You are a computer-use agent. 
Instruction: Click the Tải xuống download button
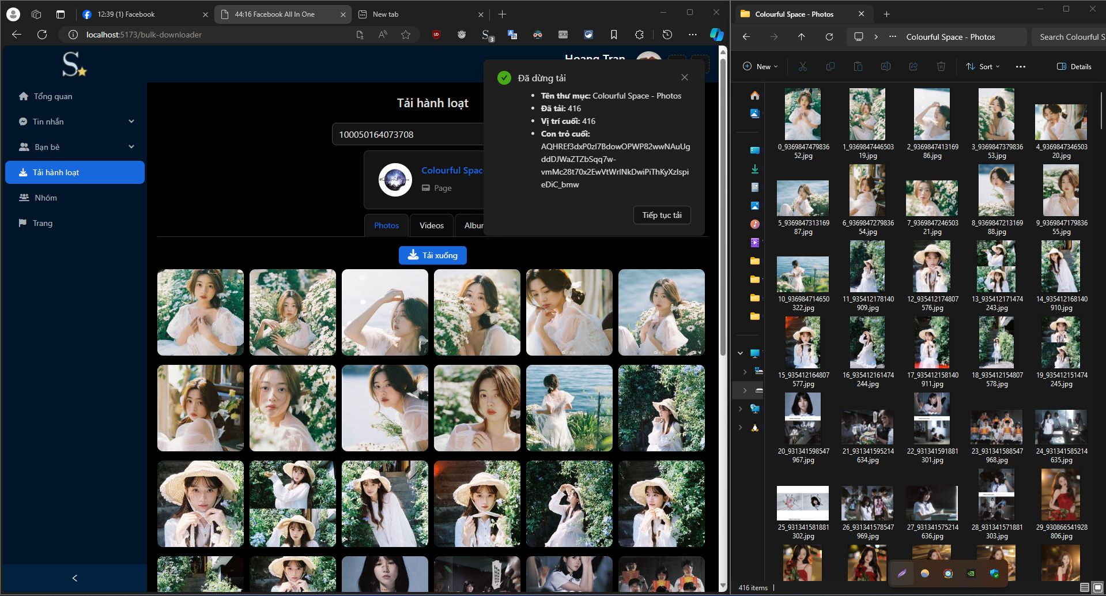(433, 255)
